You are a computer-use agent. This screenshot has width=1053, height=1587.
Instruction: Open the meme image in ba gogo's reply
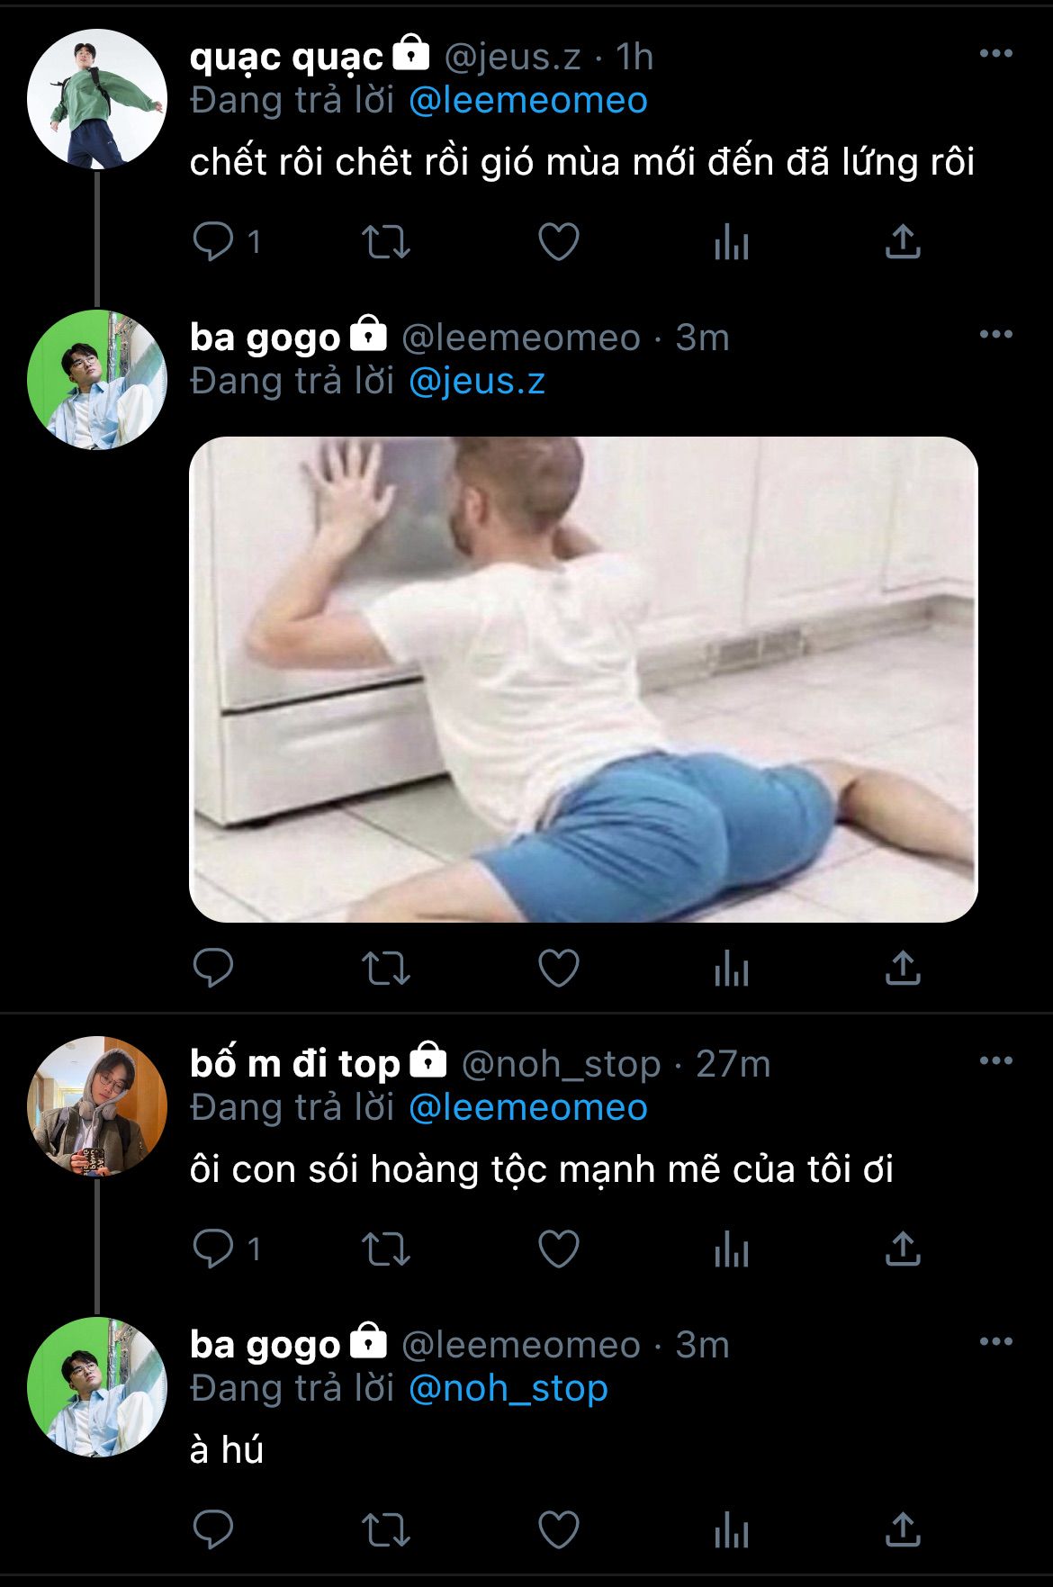(583, 679)
